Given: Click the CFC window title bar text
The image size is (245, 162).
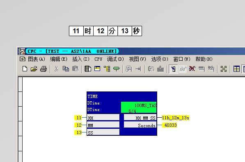Looking at the screenshot, I should (x=72, y=51).
